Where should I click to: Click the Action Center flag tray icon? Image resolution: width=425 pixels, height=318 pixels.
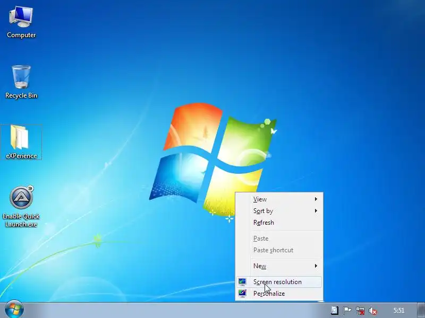point(347,311)
